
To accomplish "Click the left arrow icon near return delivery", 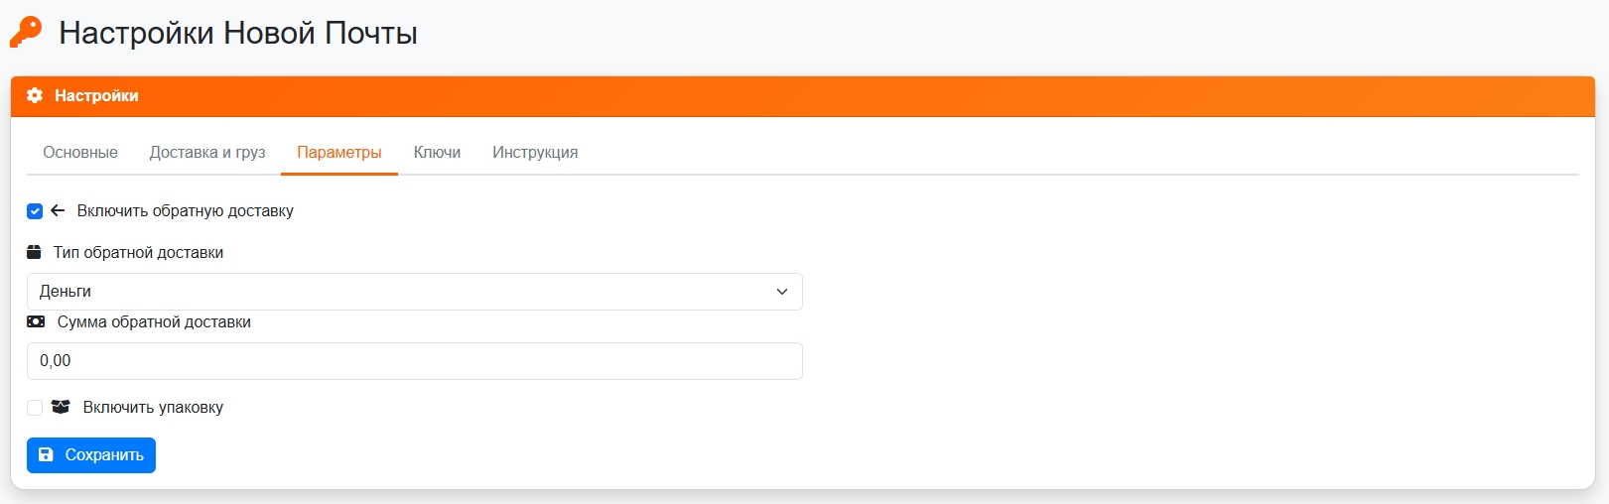I will point(58,210).
